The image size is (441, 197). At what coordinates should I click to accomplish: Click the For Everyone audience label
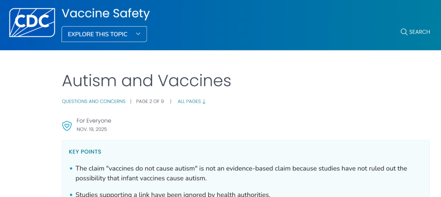coord(93,121)
